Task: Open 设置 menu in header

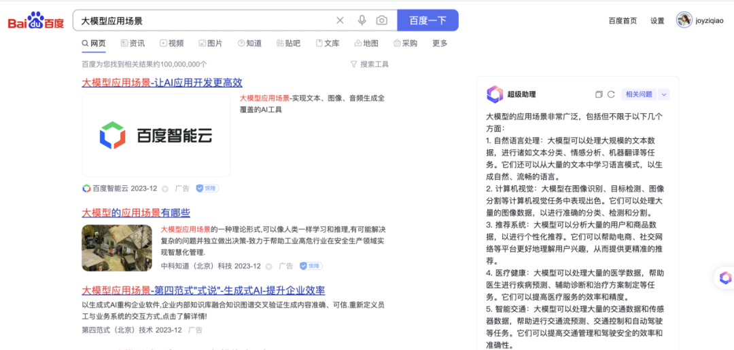Action: click(x=657, y=21)
